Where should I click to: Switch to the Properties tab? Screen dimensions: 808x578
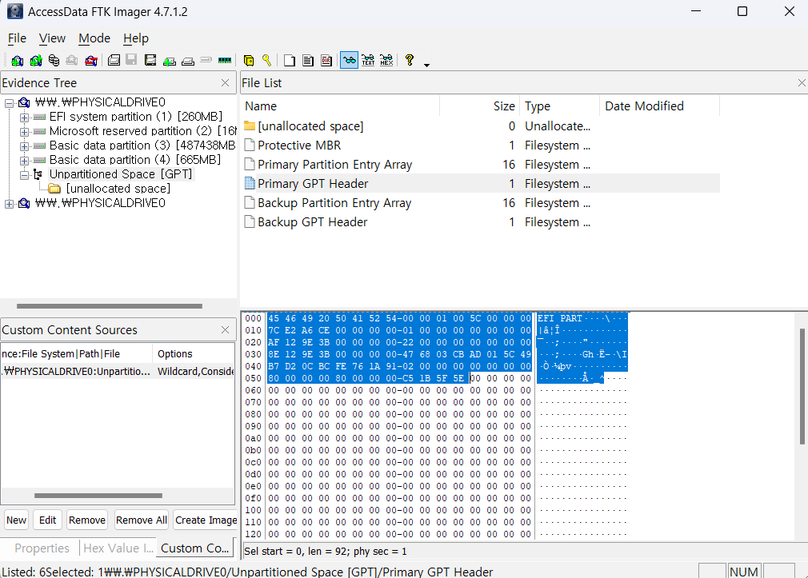click(42, 548)
